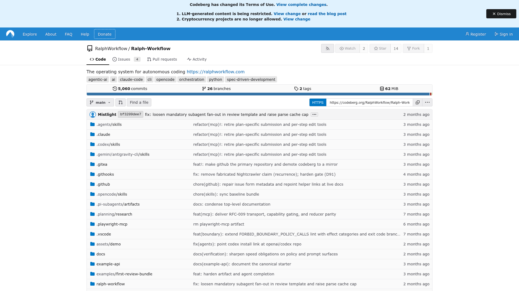View the 2 tags

click(302, 89)
